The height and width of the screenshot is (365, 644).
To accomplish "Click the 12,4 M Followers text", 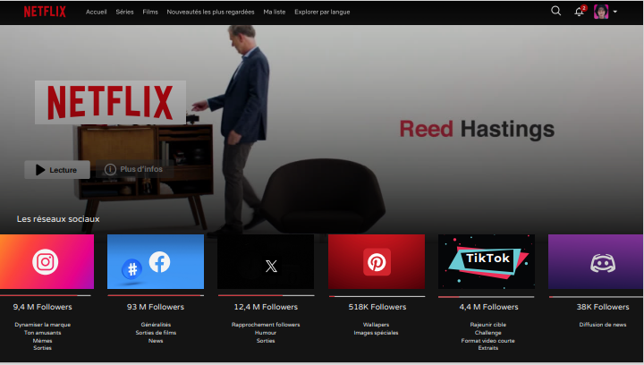I will 266,307.
